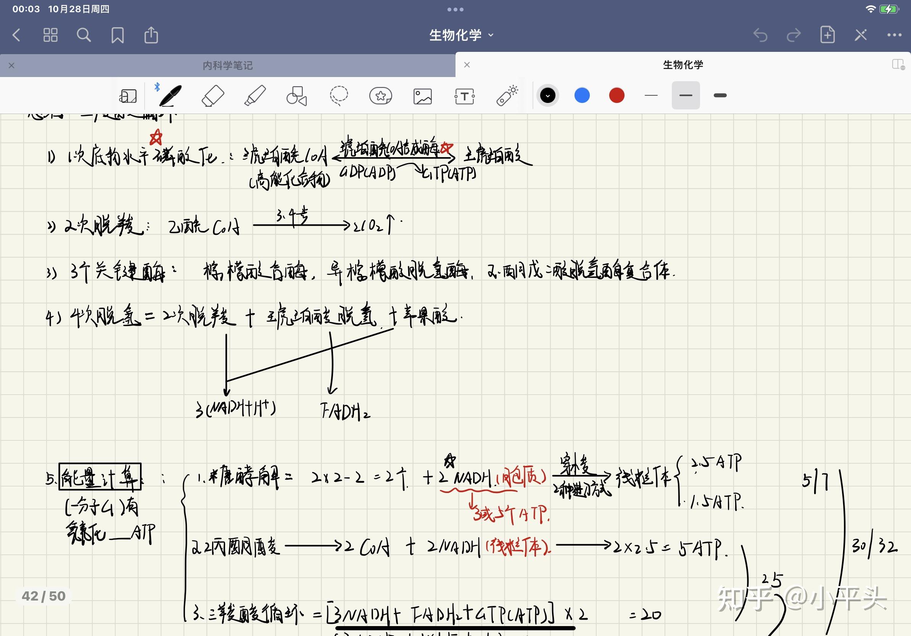The height and width of the screenshot is (636, 911).
Task: Open the page thumbnails grid view
Action: pyautogui.click(x=50, y=35)
